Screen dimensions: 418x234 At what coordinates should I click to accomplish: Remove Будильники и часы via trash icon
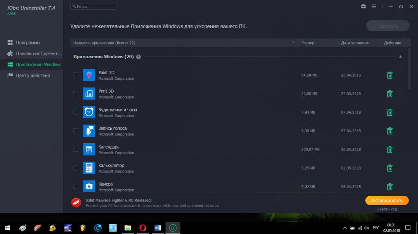pos(389,112)
